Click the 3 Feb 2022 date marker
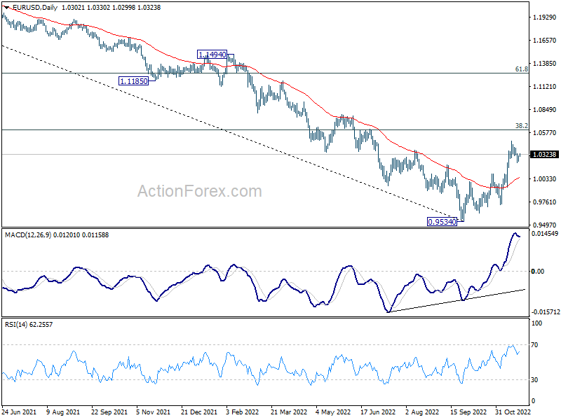The image size is (561, 420). [x=242, y=412]
